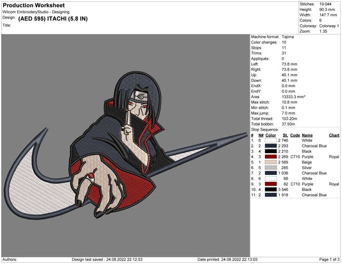Click the Itachi embroidery design preview

point(126,145)
